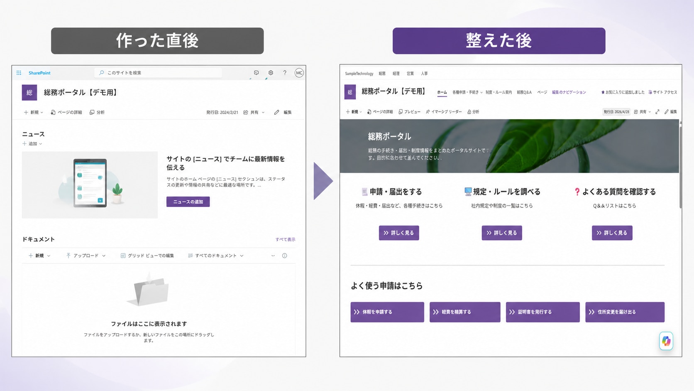Click the 住所変更を届け出る quick link

coord(625,312)
